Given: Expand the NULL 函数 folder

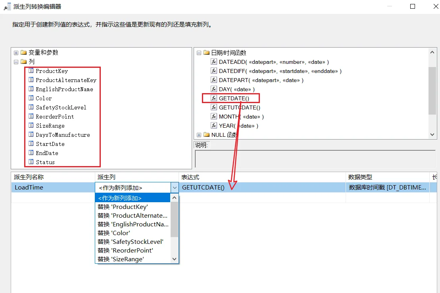Looking at the screenshot, I should 199,135.
